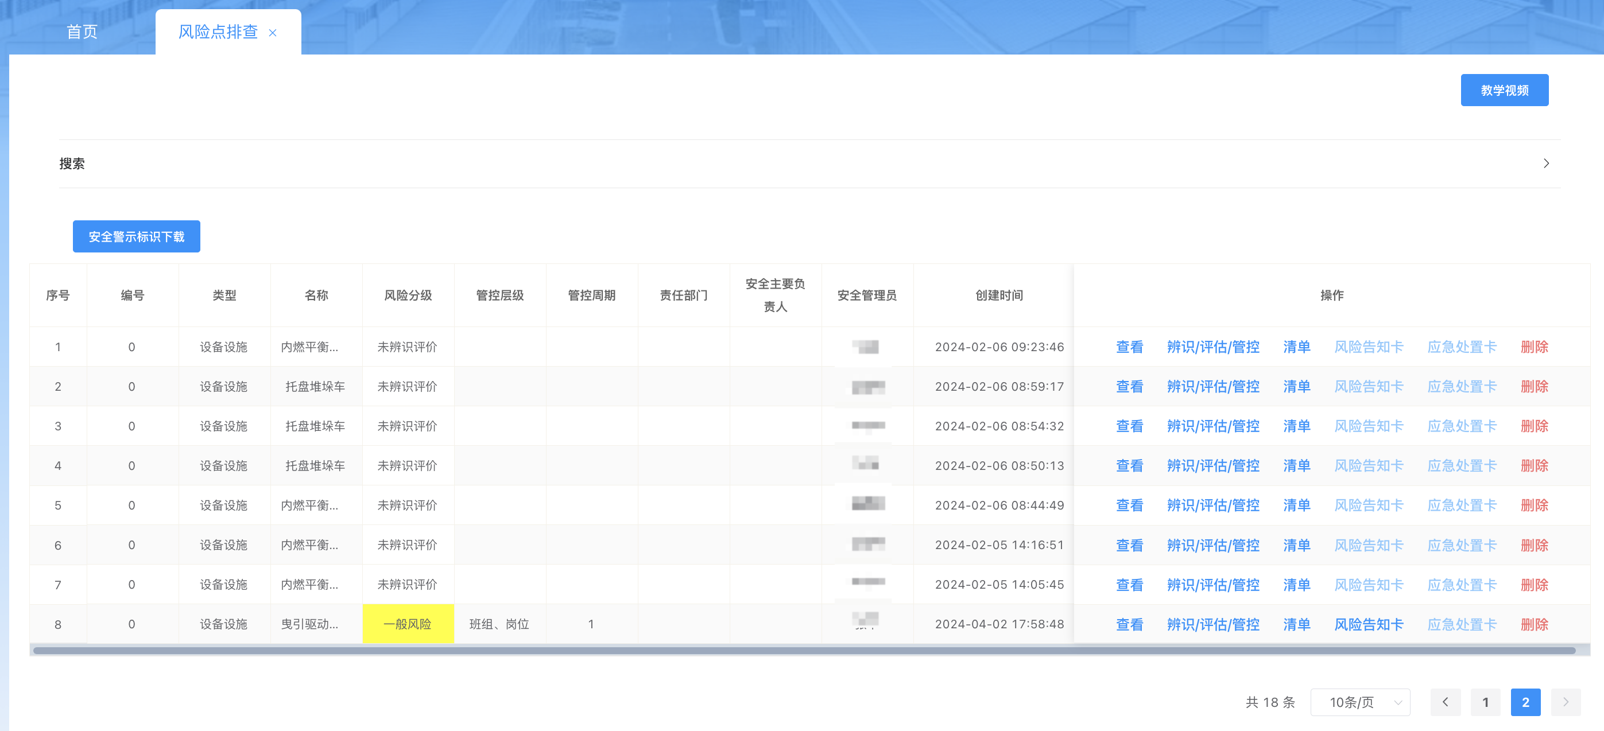This screenshot has width=1604, height=731.
Task: Switch to the 首页 tab
Action: click(x=82, y=32)
